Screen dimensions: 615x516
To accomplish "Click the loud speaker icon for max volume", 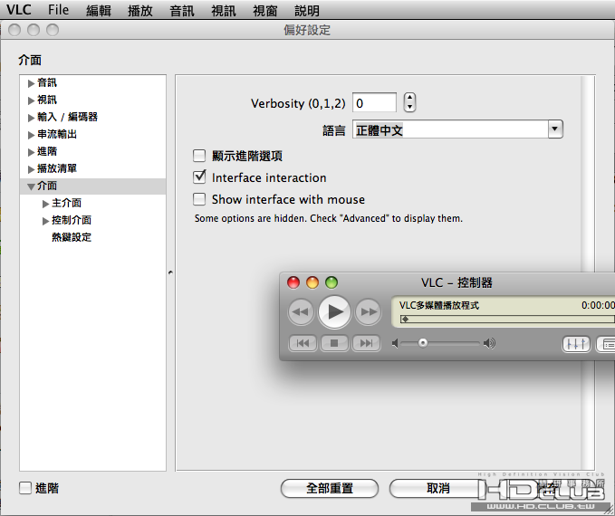I will click(x=489, y=343).
